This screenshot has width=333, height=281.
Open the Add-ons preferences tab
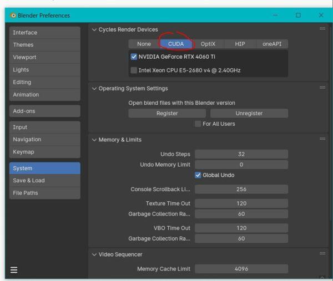pos(45,111)
